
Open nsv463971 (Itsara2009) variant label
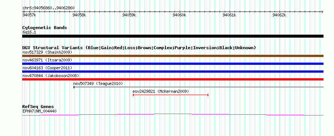47,60
